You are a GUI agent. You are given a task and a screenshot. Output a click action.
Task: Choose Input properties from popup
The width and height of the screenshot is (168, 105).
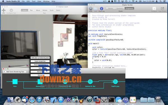pos(40,61)
